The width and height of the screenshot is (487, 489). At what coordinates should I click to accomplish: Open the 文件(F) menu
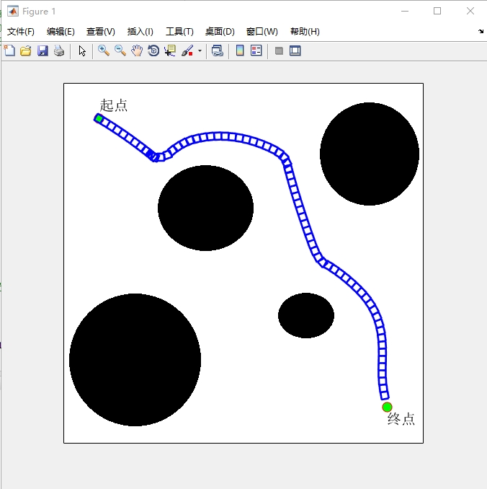point(21,32)
